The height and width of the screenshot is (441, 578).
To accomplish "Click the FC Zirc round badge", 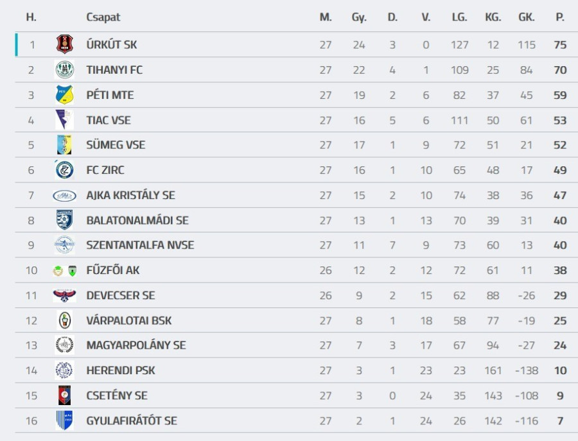I will tap(64, 170).
